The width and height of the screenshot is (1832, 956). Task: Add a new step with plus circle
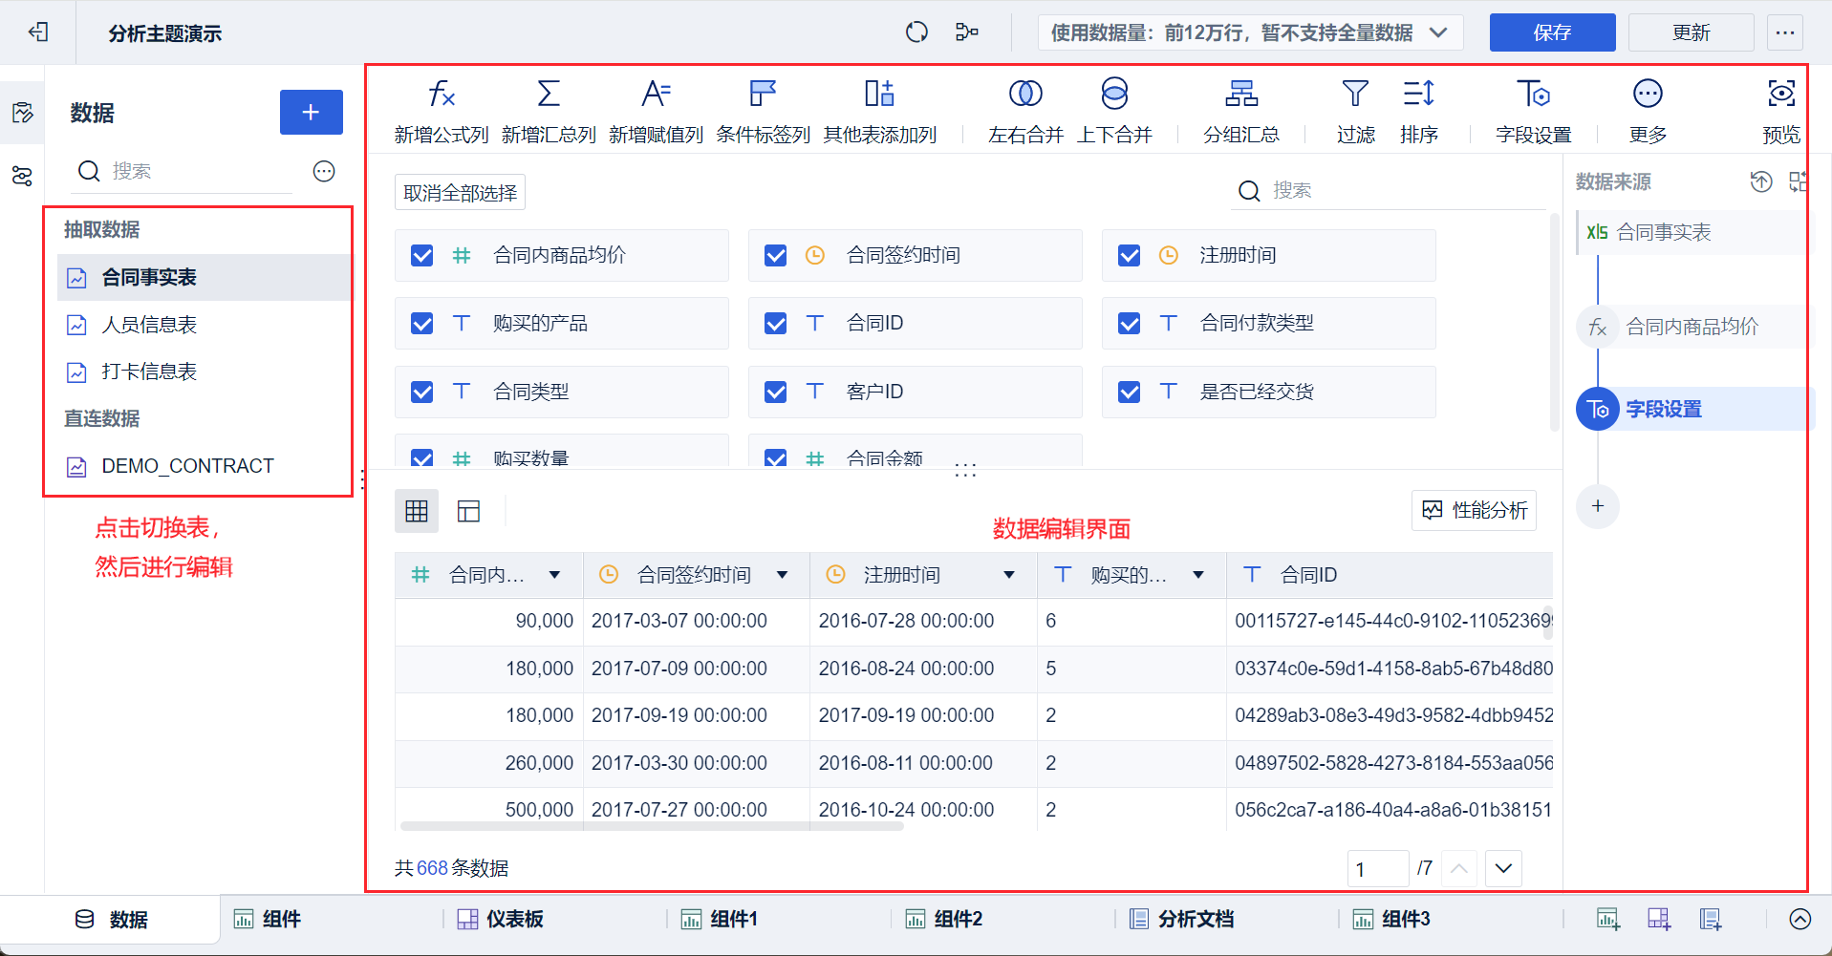pyautogui.click(x=1598, y=506)
